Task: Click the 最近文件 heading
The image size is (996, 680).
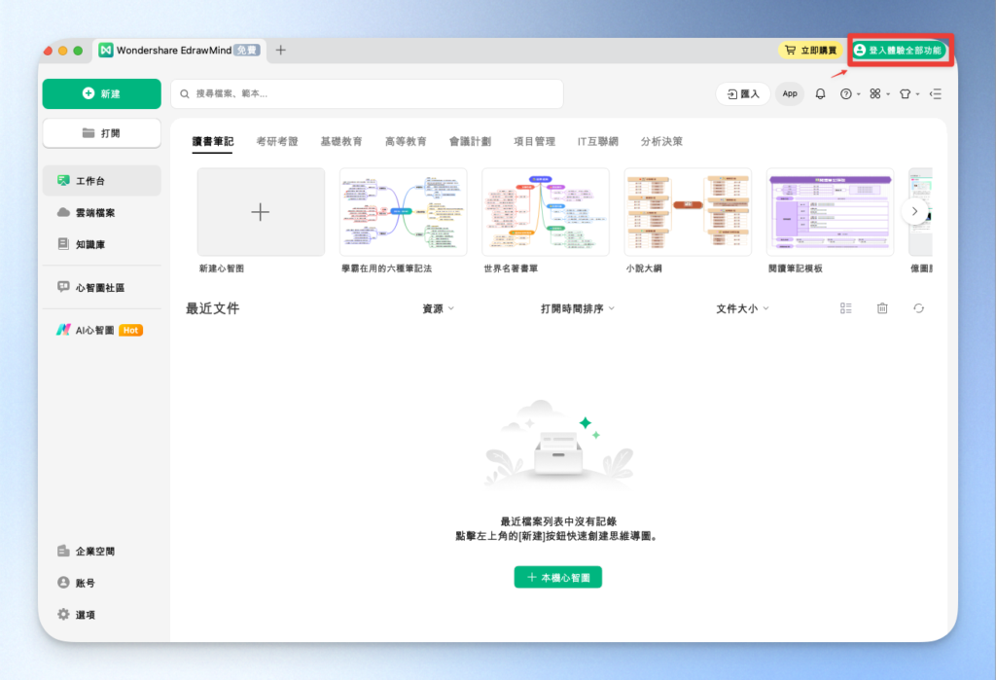Action: pos(213,308)
